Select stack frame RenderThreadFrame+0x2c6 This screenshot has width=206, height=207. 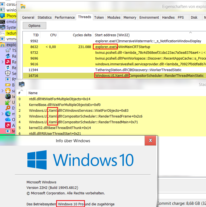coord(111,116)
